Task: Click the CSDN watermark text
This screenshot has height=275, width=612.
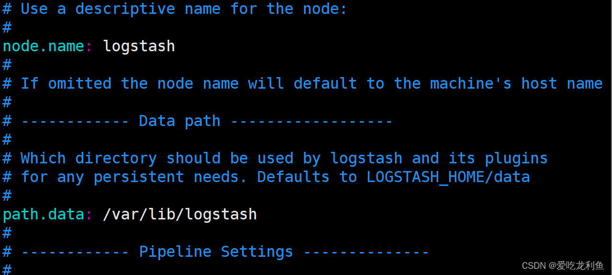Action: (x=563, y=265)
